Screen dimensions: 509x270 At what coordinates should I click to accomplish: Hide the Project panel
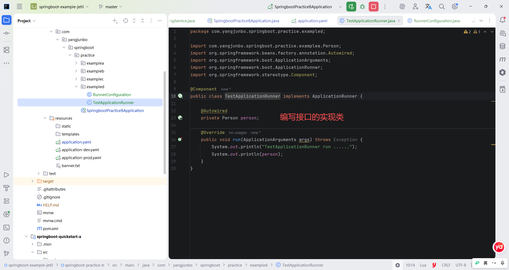pyautogui.click(x=160, y=21)
